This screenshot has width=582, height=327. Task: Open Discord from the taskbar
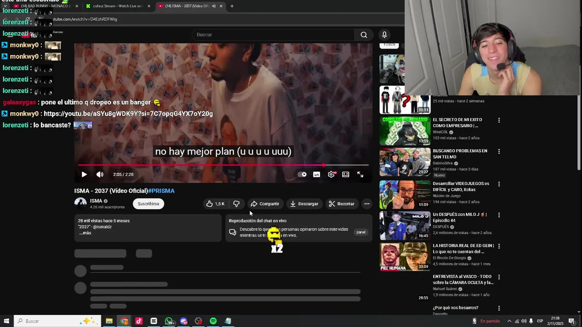click(184, 321)
